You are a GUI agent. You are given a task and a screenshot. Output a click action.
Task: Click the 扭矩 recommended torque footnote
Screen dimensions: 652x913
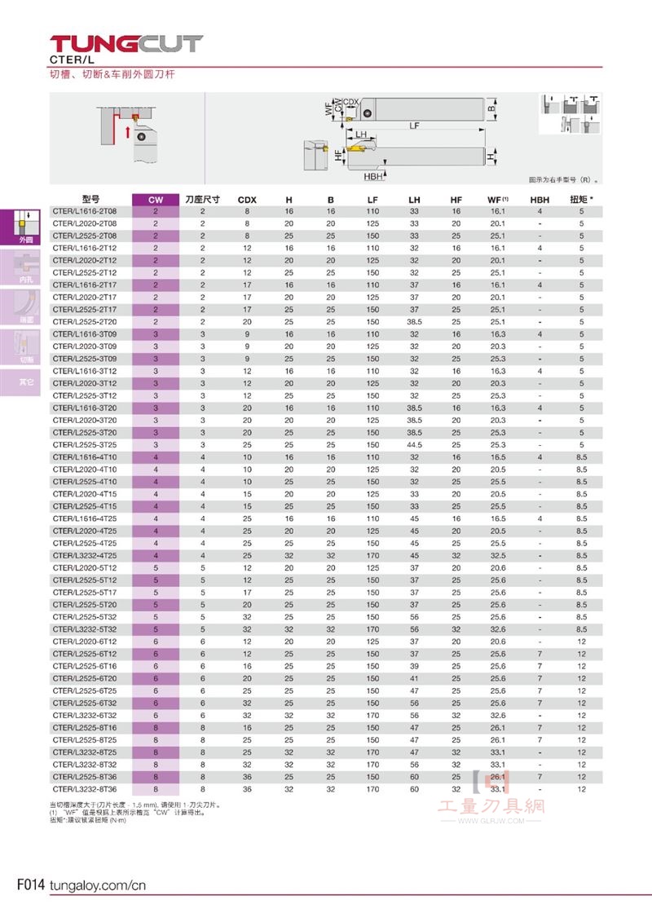(x=87, y=820)
